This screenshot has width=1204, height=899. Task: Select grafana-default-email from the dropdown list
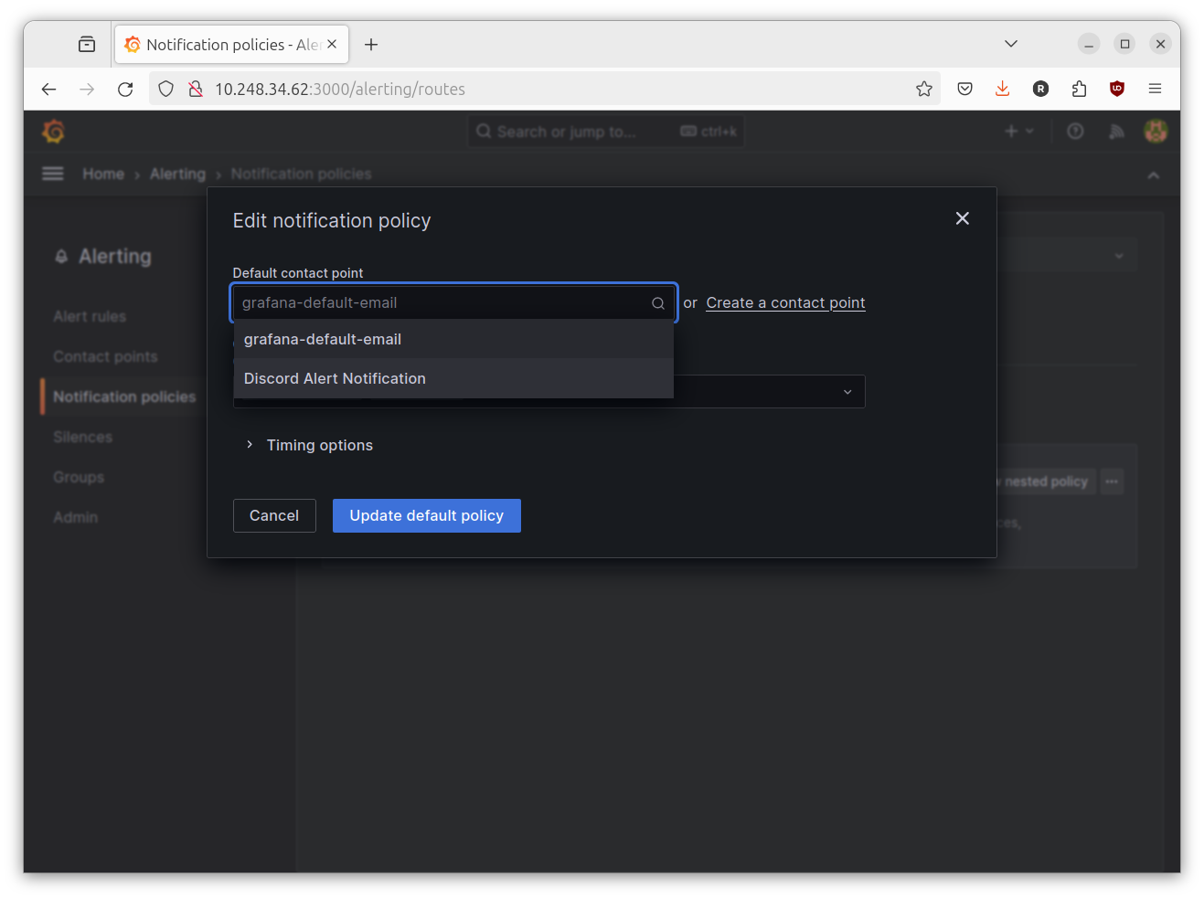[453, 339]
